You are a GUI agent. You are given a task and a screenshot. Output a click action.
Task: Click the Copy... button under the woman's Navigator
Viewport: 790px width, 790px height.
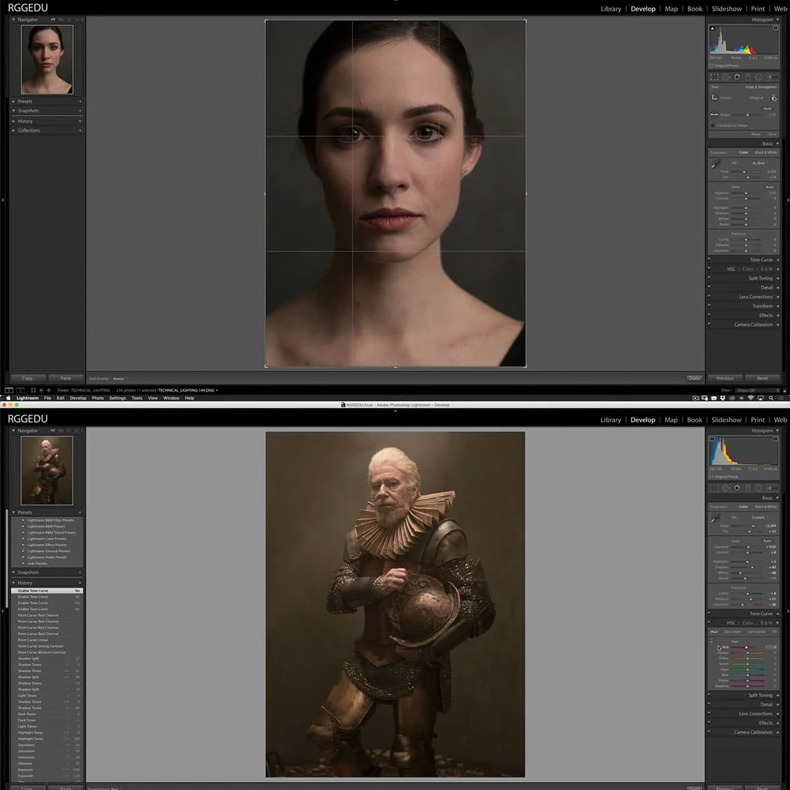click(28, 378)
